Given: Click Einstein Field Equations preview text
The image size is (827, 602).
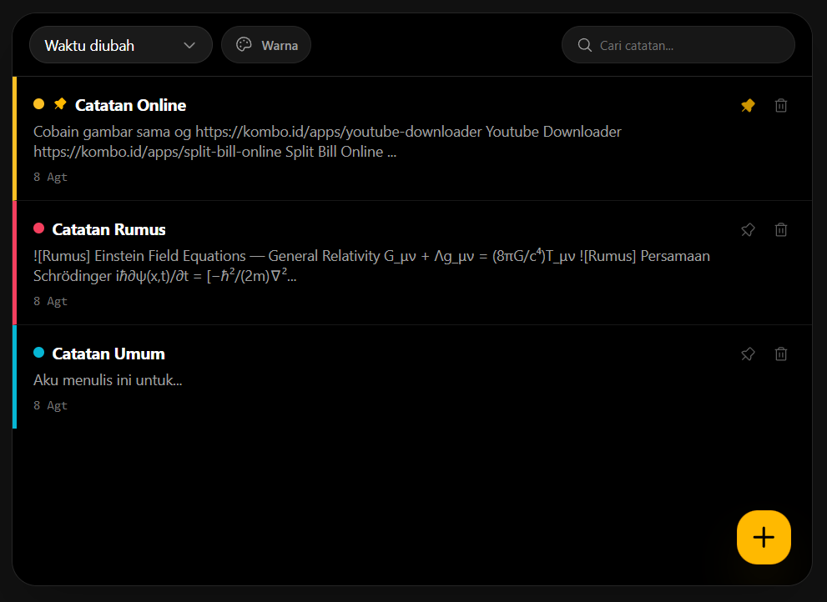Looking at the screenshot, I should (x=372, y=266).
